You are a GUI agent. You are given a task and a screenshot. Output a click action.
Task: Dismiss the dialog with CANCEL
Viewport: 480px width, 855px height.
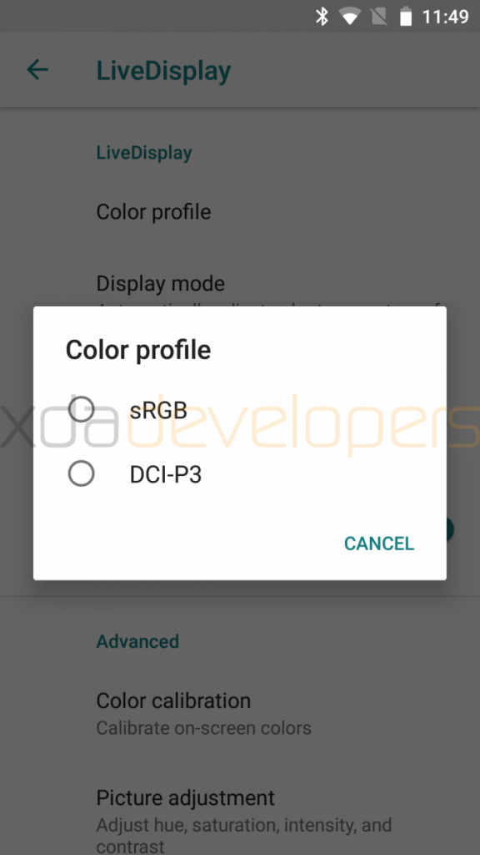point(379,543)
